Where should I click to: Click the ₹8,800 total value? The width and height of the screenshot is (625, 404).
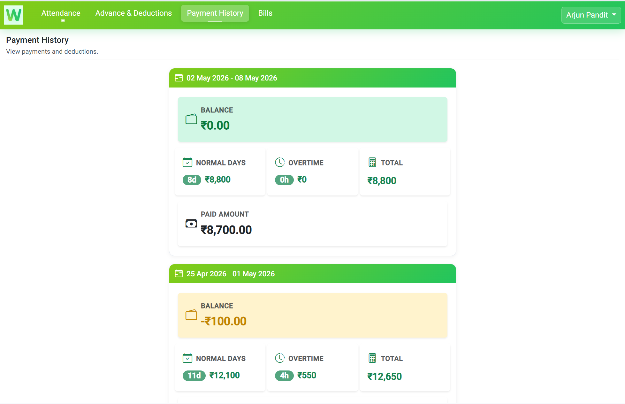382,181
